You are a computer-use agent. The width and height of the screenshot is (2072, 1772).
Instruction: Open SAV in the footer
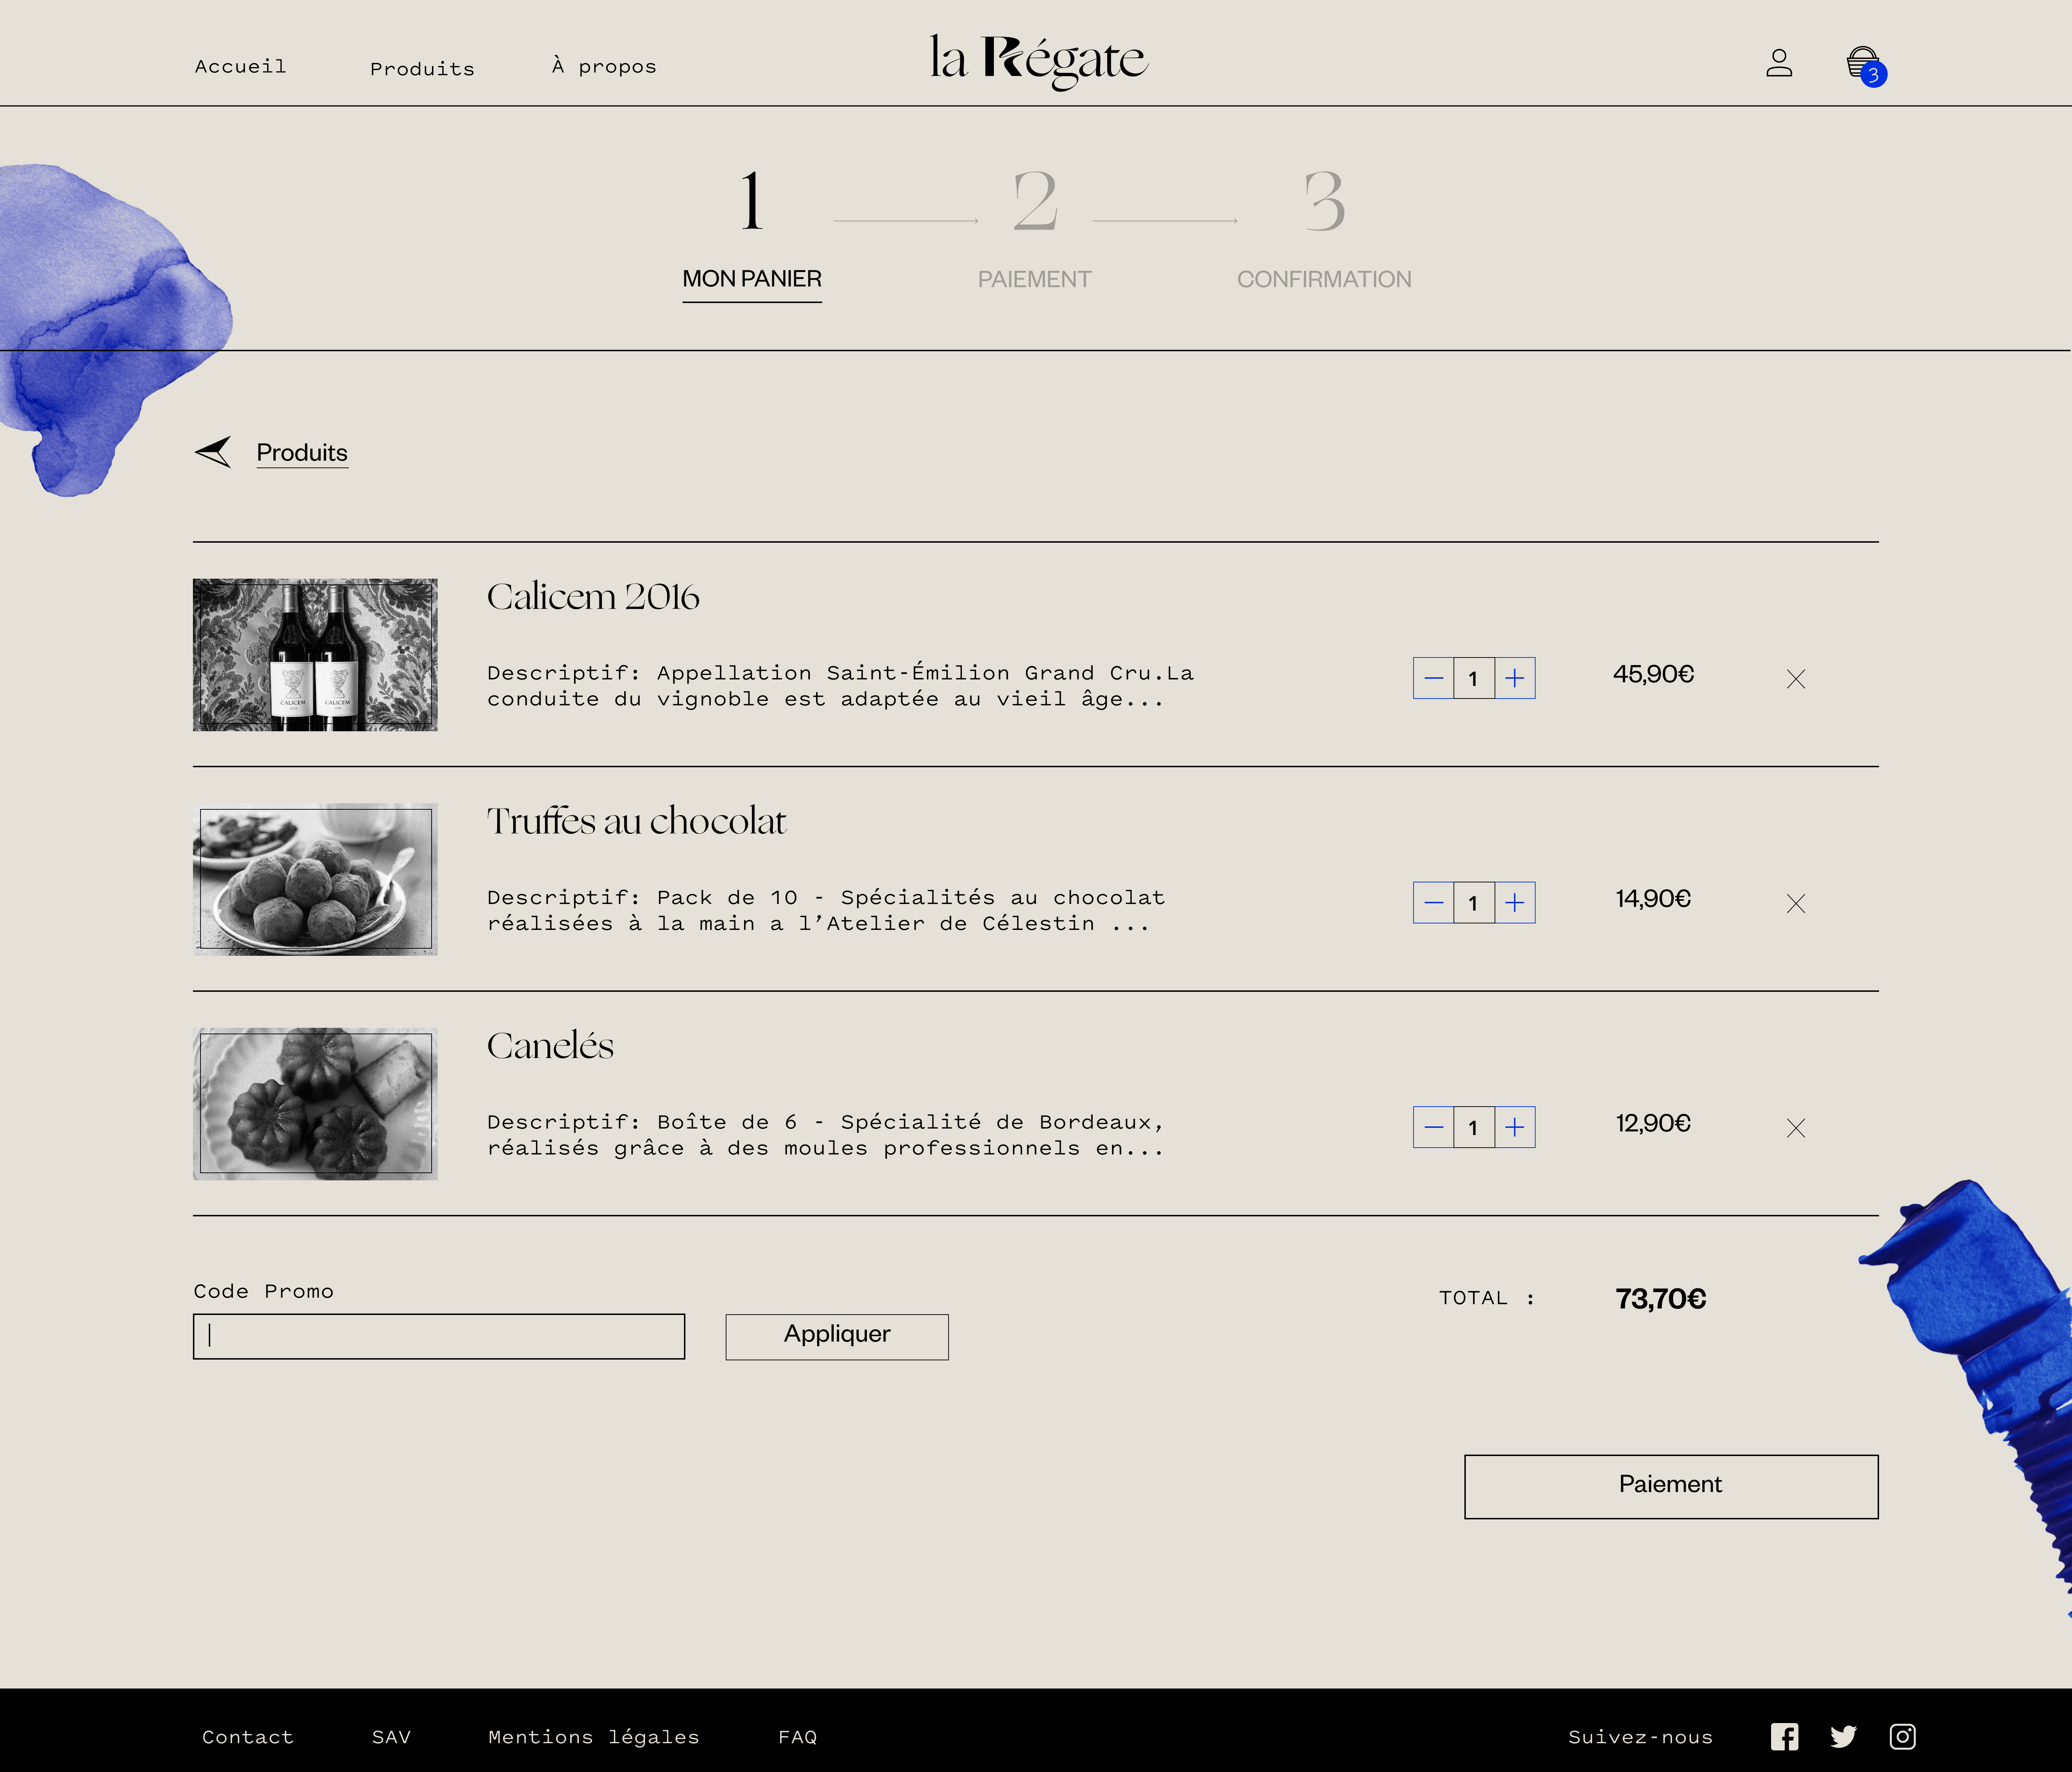point(391,1737)
